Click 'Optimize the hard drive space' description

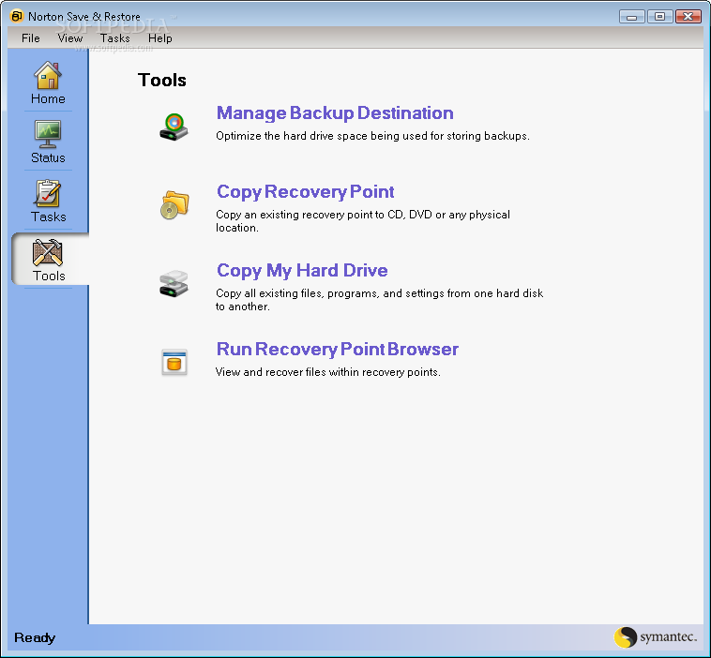[372, 136]
